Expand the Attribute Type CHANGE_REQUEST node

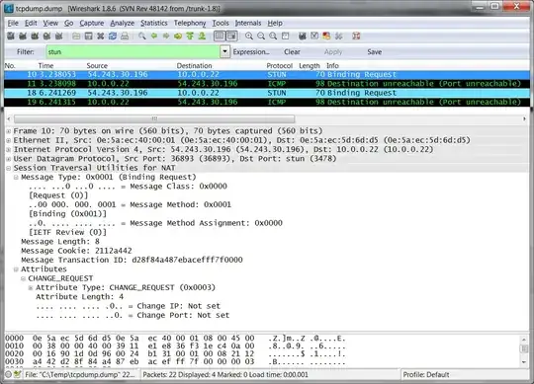point(31,288)
